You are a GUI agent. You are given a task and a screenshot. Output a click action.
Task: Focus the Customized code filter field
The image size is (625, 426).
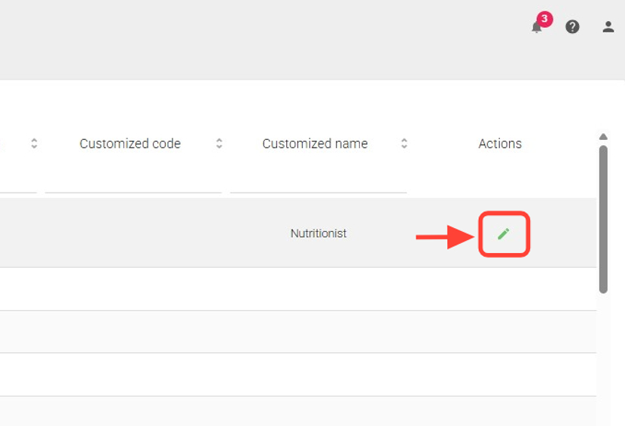133,181
